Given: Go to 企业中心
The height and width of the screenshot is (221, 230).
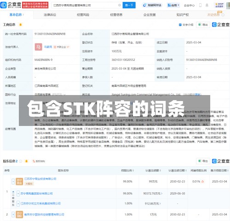Looking at the screenshot, I should pyautogui.click(x=189, y=6).
